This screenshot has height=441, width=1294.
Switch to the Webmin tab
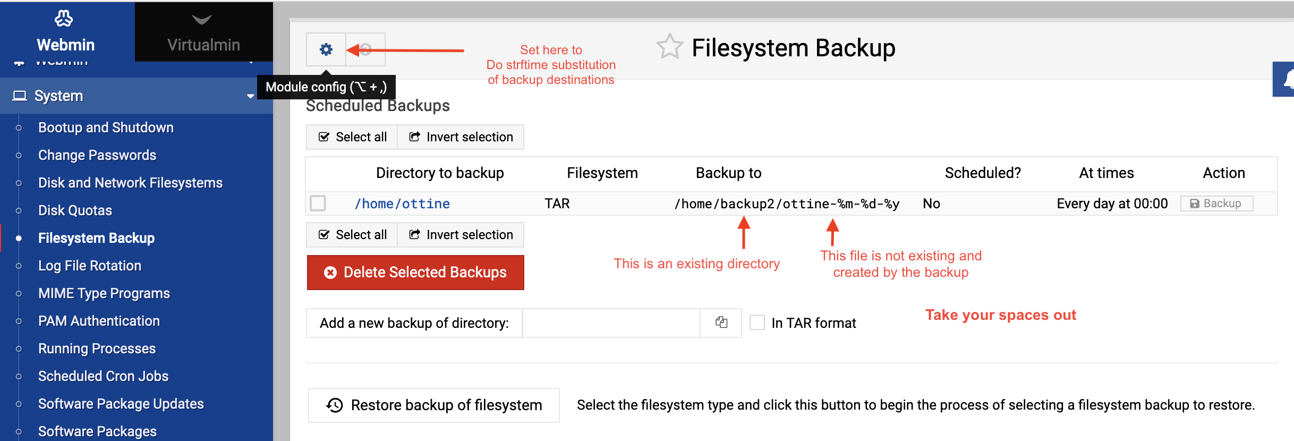point(66,32)
